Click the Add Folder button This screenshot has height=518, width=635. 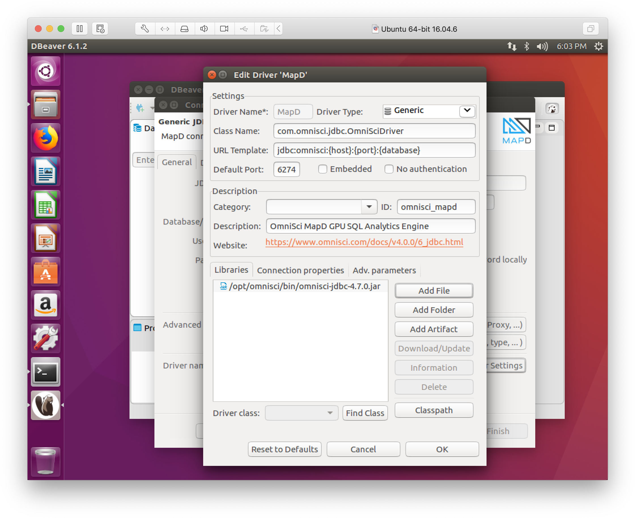[x=434, y=310]
